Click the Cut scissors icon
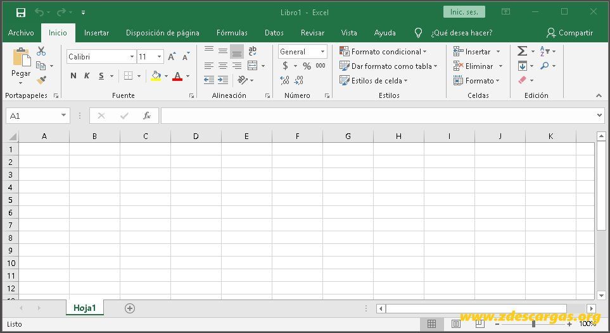This screenshot has width=610, height=333. [x=41, y=51]
